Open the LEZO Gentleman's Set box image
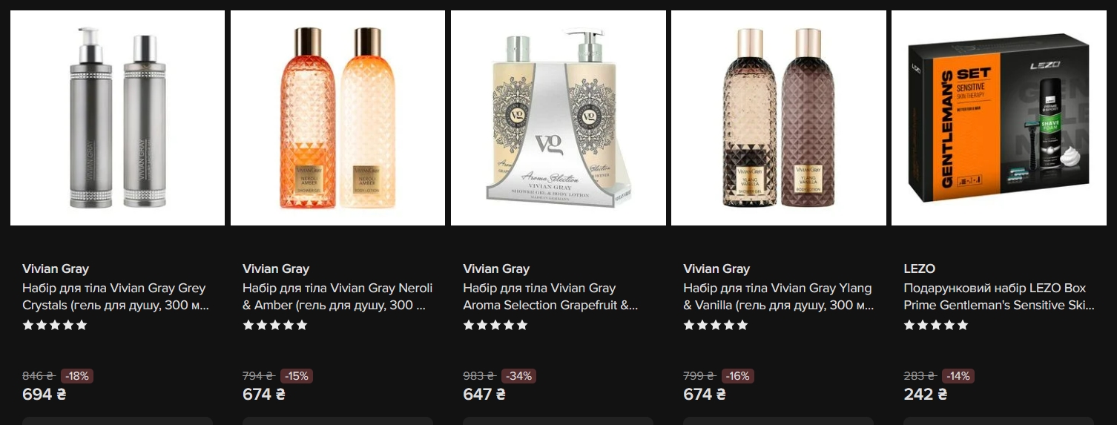Viewport: 1117px width, 425px height. click(999, 118)
